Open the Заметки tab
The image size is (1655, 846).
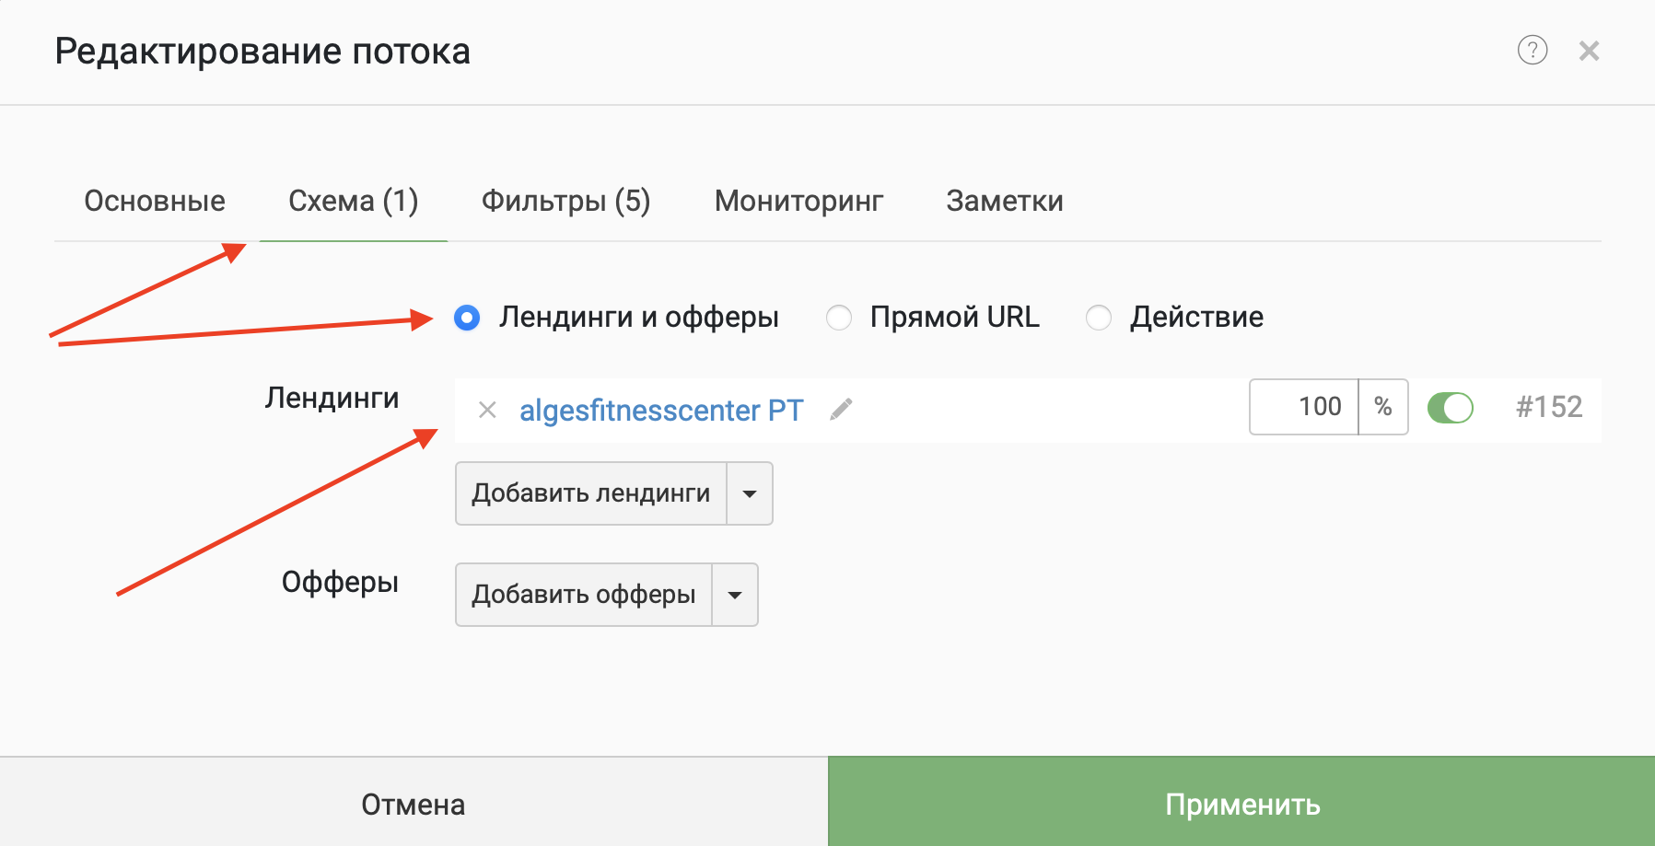click(x=1004, y=201)
